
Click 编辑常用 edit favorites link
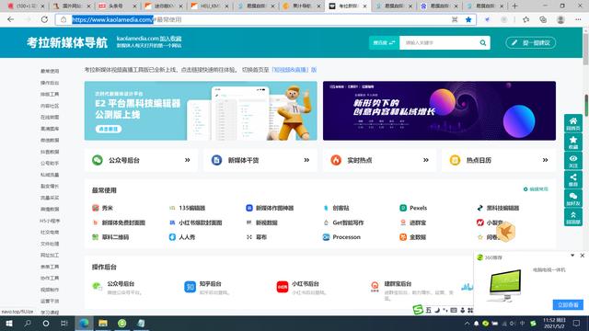pos(536,189)
